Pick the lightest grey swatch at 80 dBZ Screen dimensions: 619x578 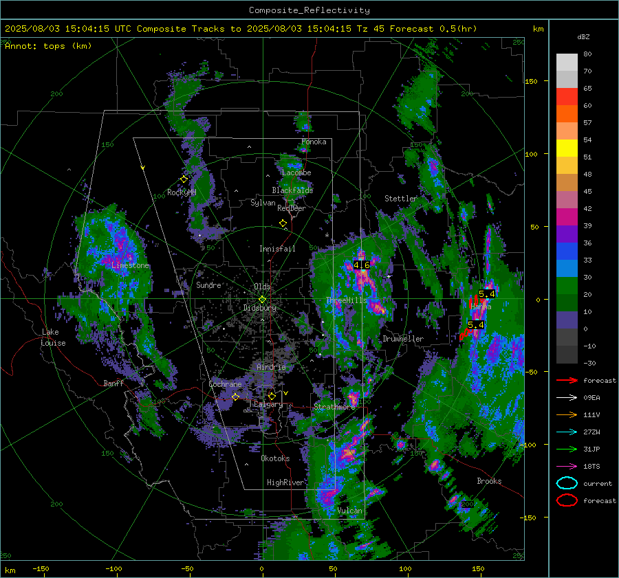coord(567,63)
